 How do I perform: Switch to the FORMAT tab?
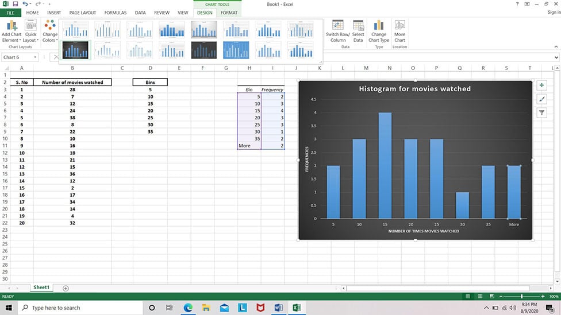pos(229,13)
